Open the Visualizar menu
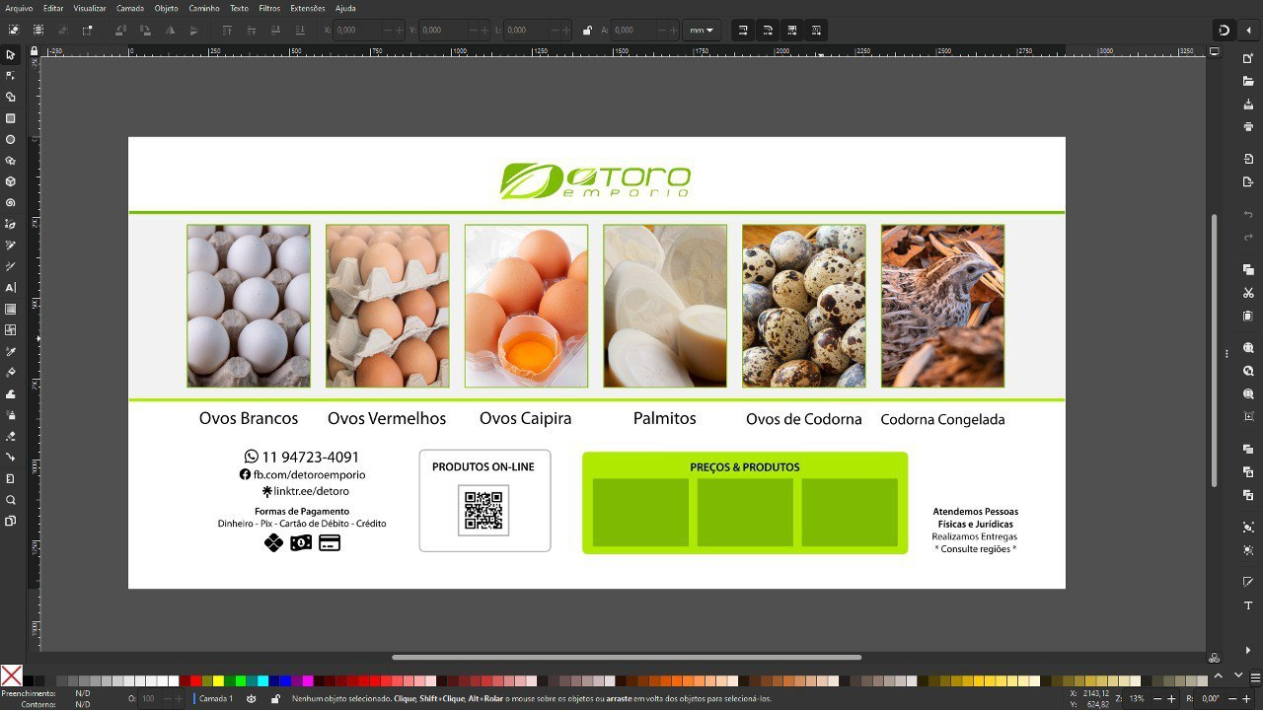Screen dimensions: 1263x710 90,8
